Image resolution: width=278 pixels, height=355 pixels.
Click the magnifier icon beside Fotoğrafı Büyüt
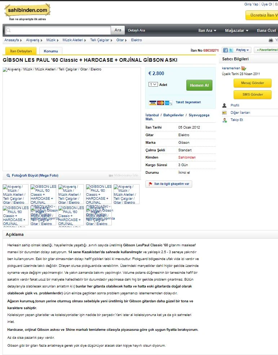point(8,176)
